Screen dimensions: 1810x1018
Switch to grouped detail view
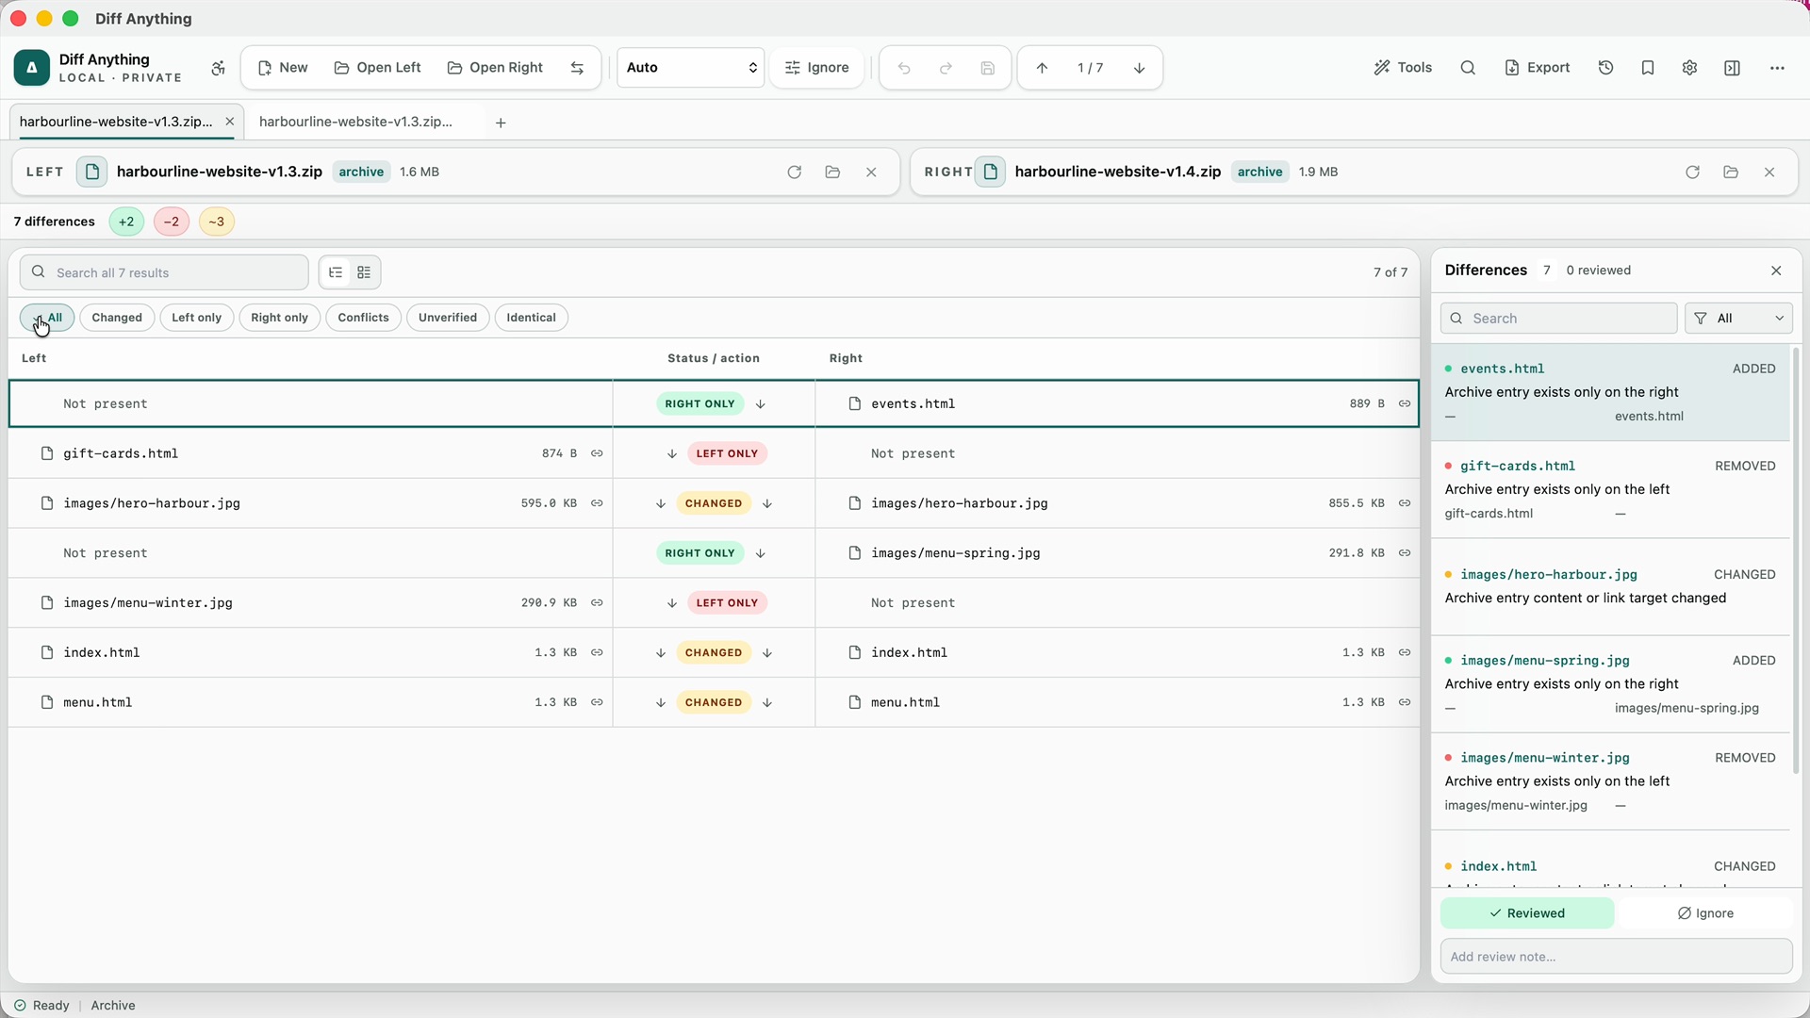coord(364,272)
